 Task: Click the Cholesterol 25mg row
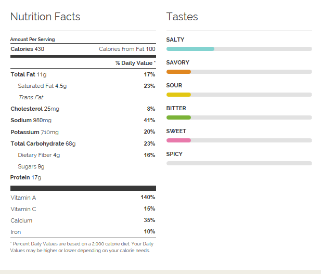coord(35,109)
